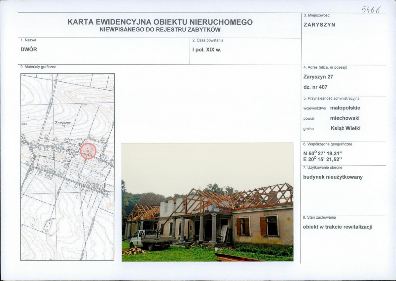Click the name value 'DWÓR'
The width and height of the screenshot is (396, 281).
29,49
